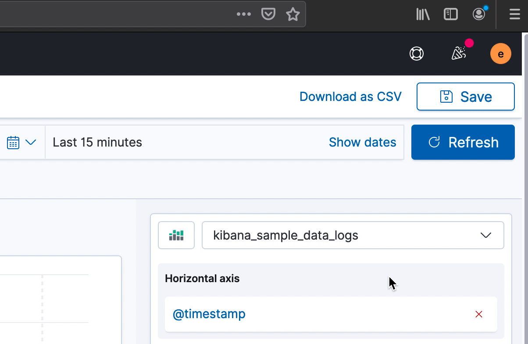
Task: Open the Firefox hamburger menu
Action: [515, 14]
